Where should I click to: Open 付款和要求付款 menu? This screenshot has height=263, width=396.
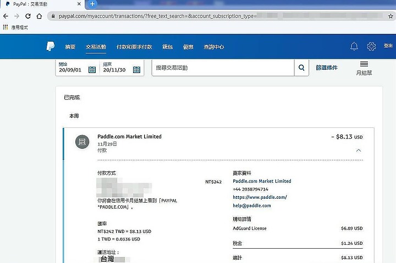pyautogui.click(x=134, y=47)
